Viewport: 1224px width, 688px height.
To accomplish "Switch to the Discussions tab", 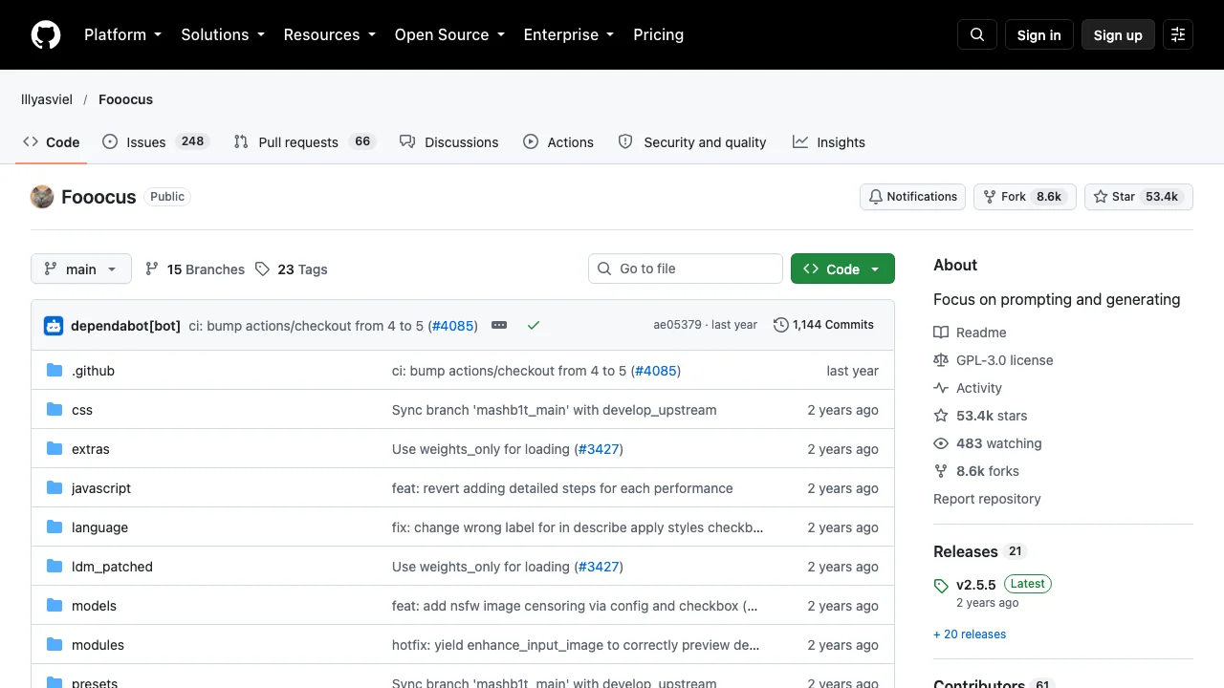I will click(x=448, y=141).
